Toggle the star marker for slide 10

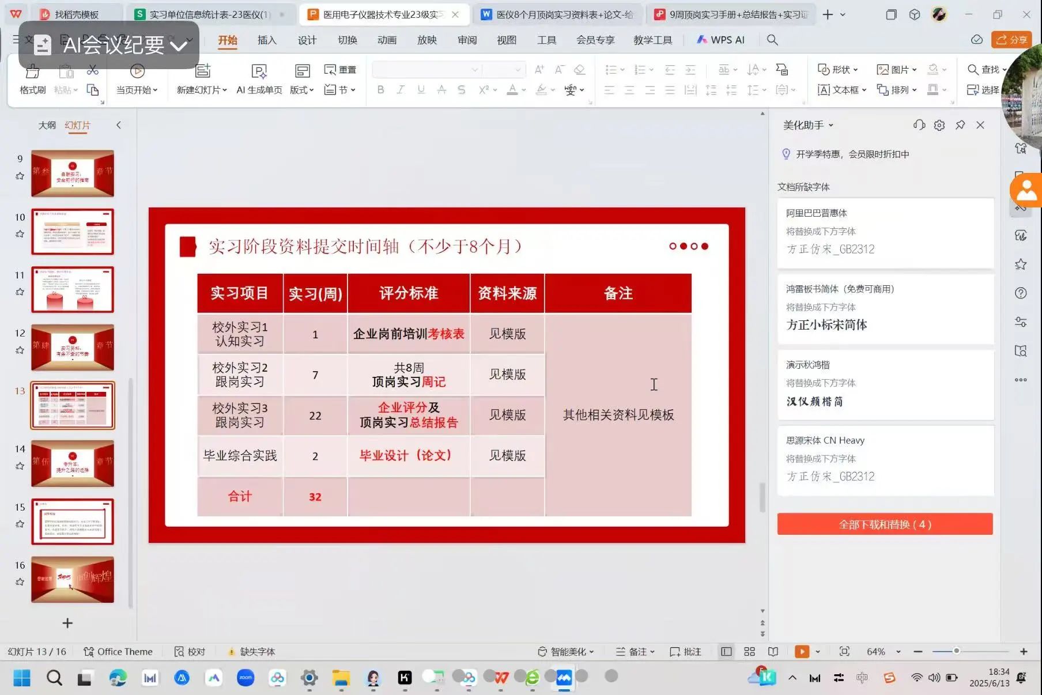click(x=20, y=234)
